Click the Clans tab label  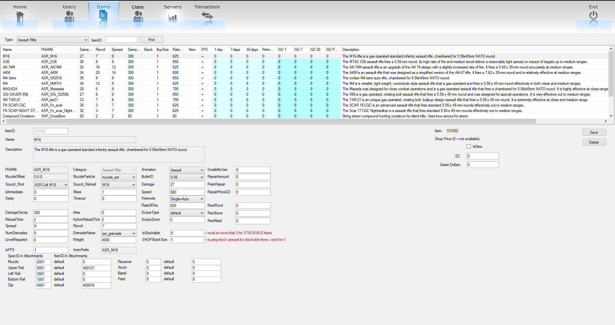coord(138,7)
